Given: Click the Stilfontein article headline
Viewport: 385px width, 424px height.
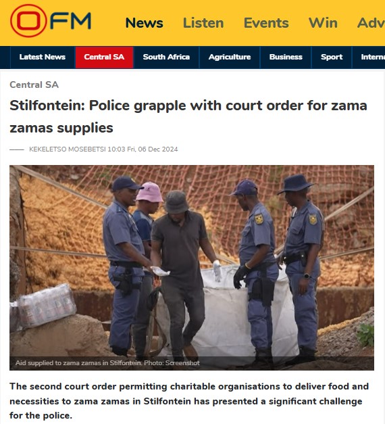Looking at the screenshot, I should (188, 116).
